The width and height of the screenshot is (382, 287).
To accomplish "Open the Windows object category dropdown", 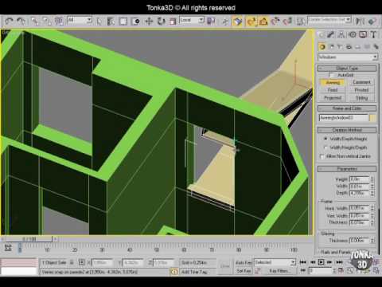I will pos(348,57).
